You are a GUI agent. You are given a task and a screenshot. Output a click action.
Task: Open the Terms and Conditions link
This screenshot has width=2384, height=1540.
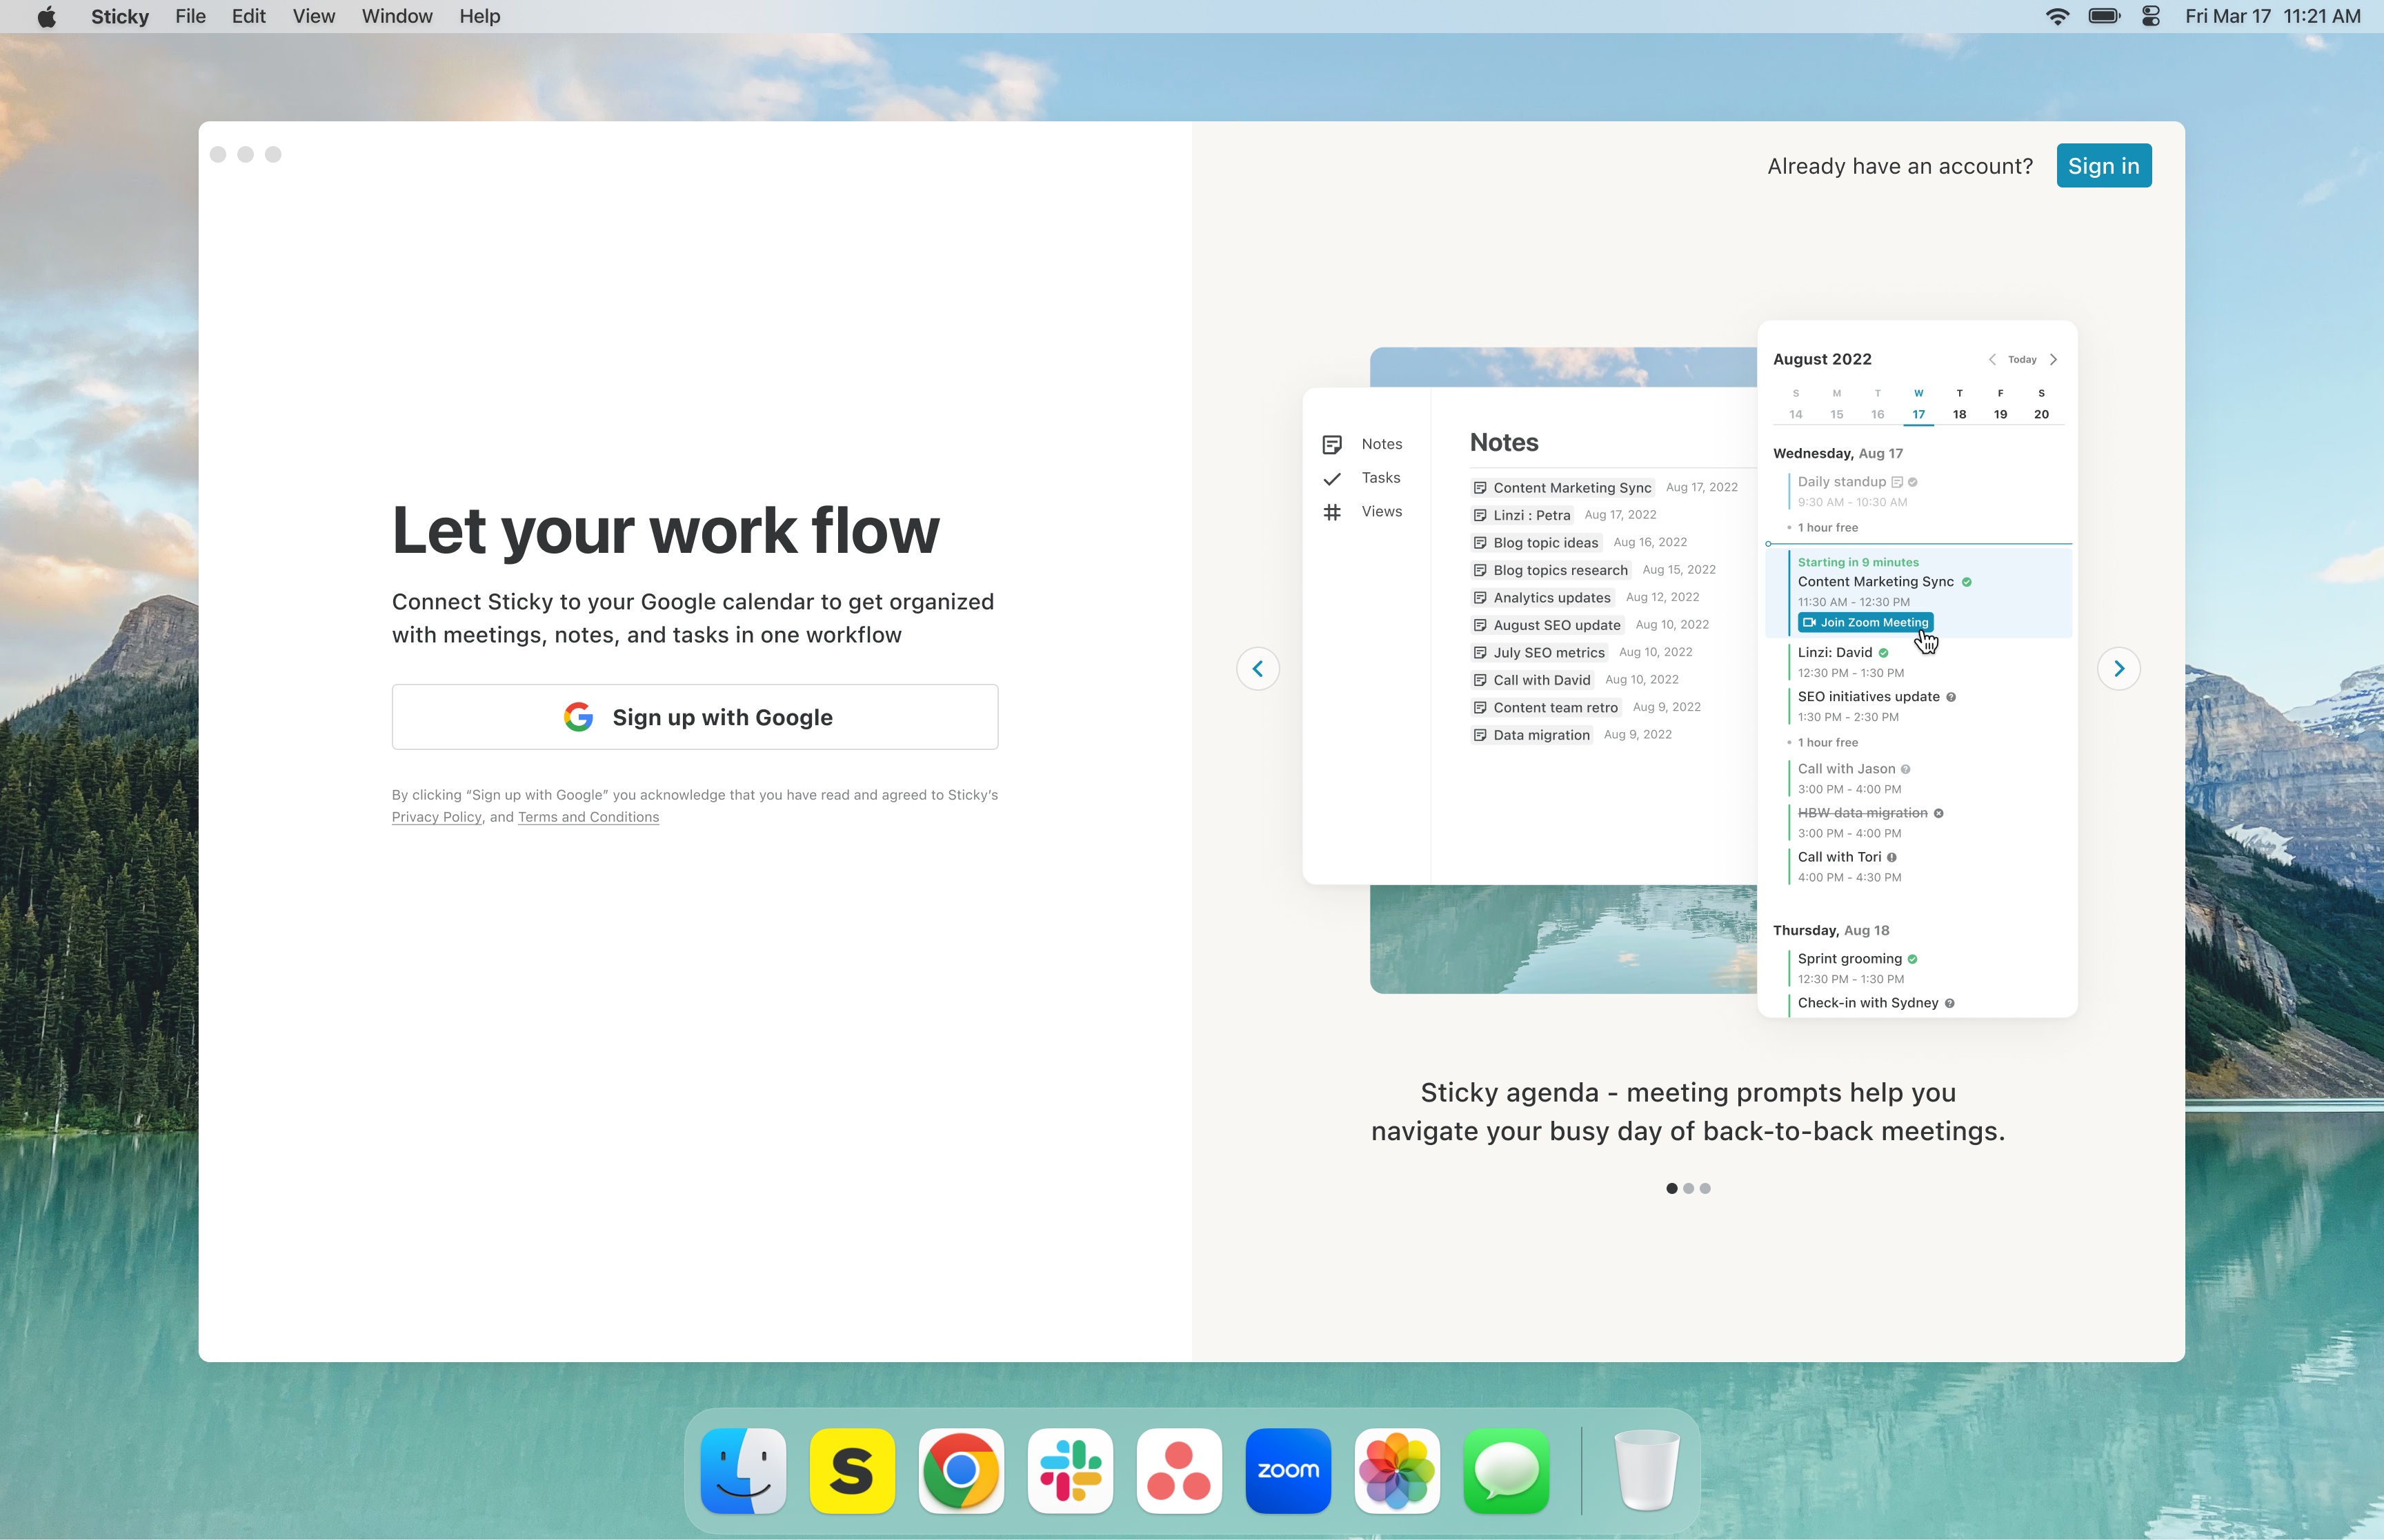pos(588,817)
